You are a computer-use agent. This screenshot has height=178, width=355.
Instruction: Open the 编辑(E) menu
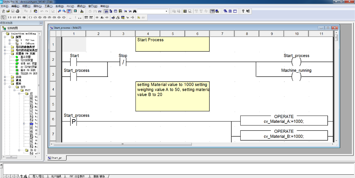(15, 6)
